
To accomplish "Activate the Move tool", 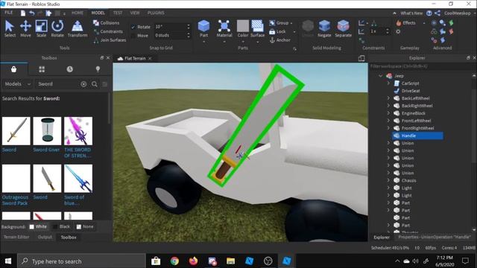I will [25, 28].
